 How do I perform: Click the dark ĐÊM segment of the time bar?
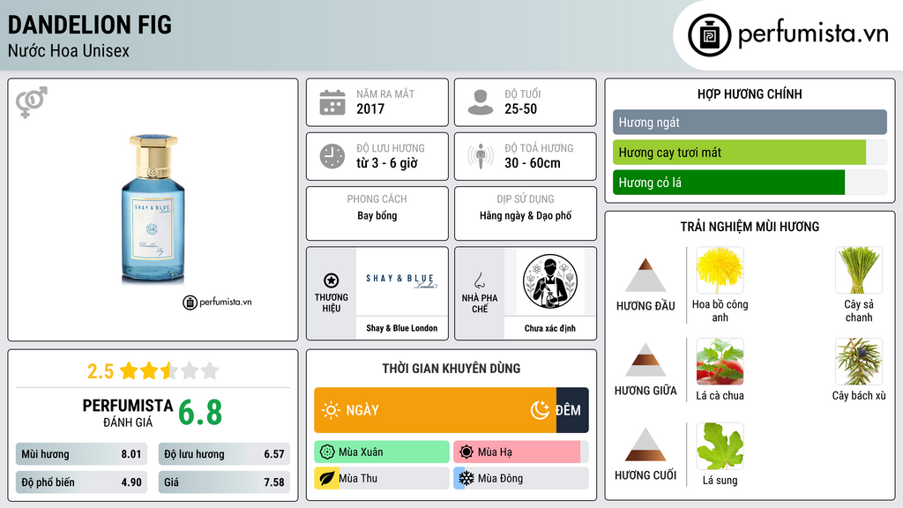click(x=572, y=410)
